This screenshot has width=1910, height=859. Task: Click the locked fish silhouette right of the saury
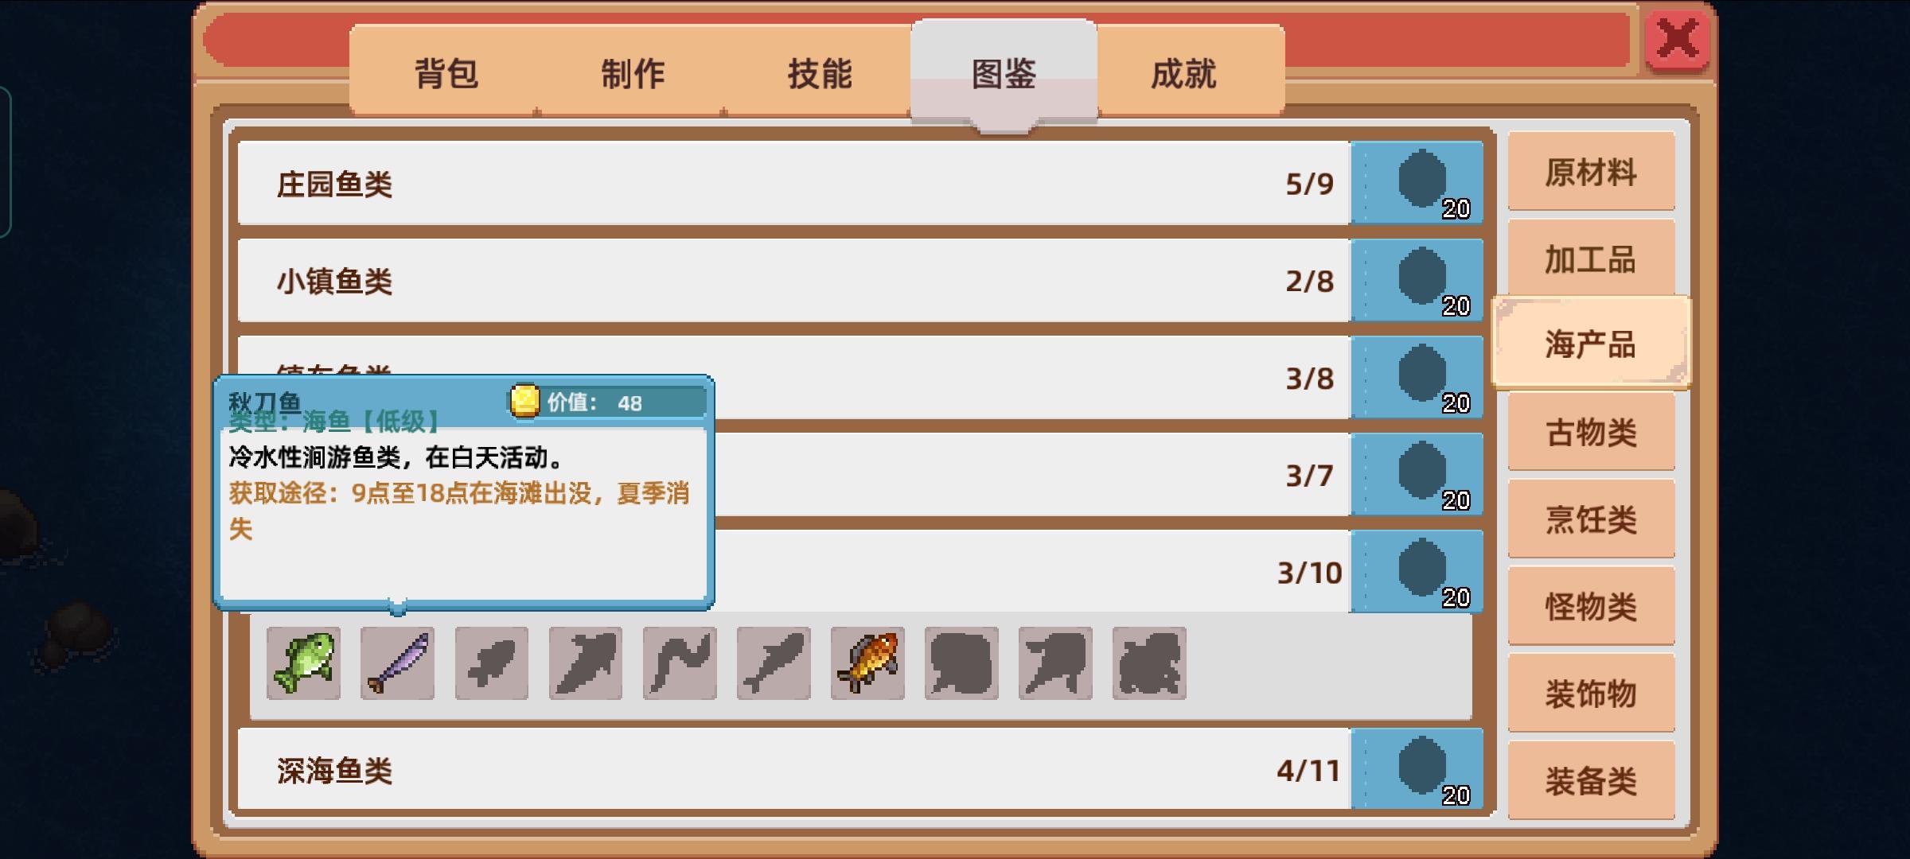click(491, 663)
